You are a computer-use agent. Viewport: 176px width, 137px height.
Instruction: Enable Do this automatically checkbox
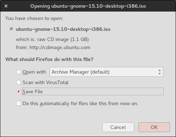click(19, 103)
